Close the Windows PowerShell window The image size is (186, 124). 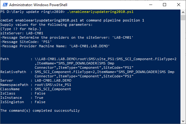click(x=179, y=5)
